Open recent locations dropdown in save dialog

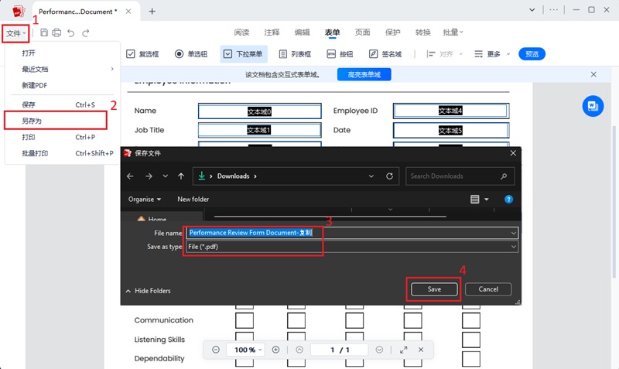tap(166, 176)
